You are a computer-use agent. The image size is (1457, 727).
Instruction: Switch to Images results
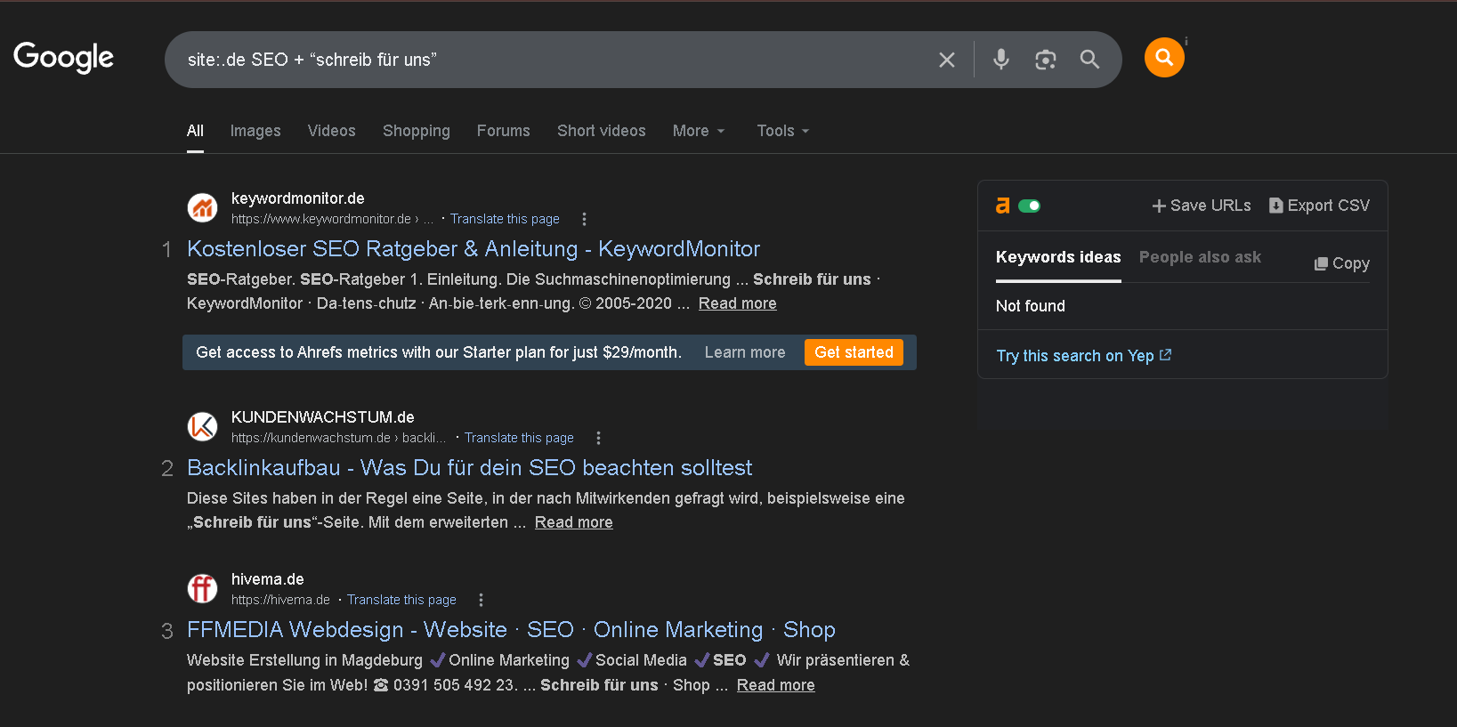point(255,131)
